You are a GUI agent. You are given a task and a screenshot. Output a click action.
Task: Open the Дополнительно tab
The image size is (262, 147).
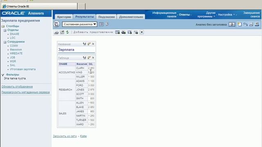[x=131, y=17]
